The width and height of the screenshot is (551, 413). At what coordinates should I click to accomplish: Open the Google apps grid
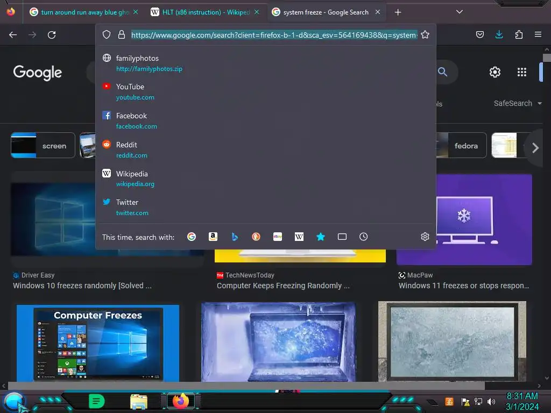coord(522,72)
